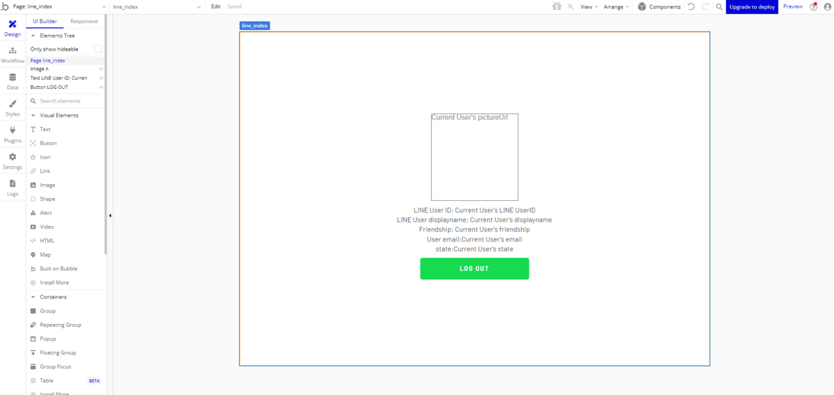Collapse the Containers section
834x395 pixels.
click(x=33, y=297)
